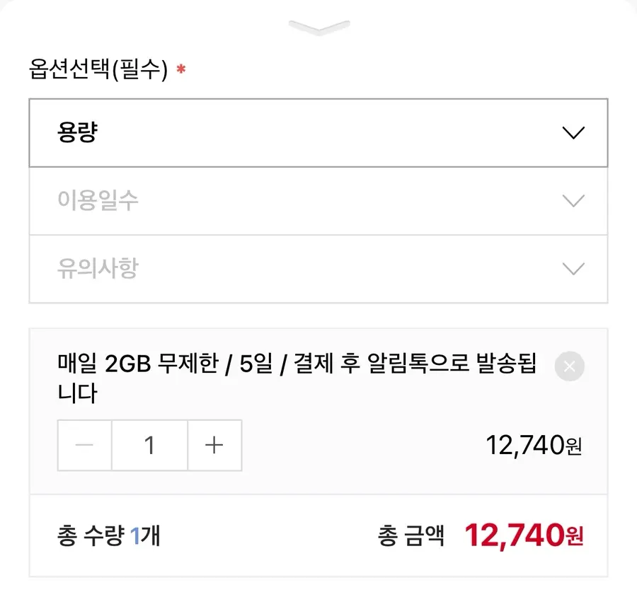Click the chevron beside 유의사항
The image size is (637, 597).
[573, 269]
